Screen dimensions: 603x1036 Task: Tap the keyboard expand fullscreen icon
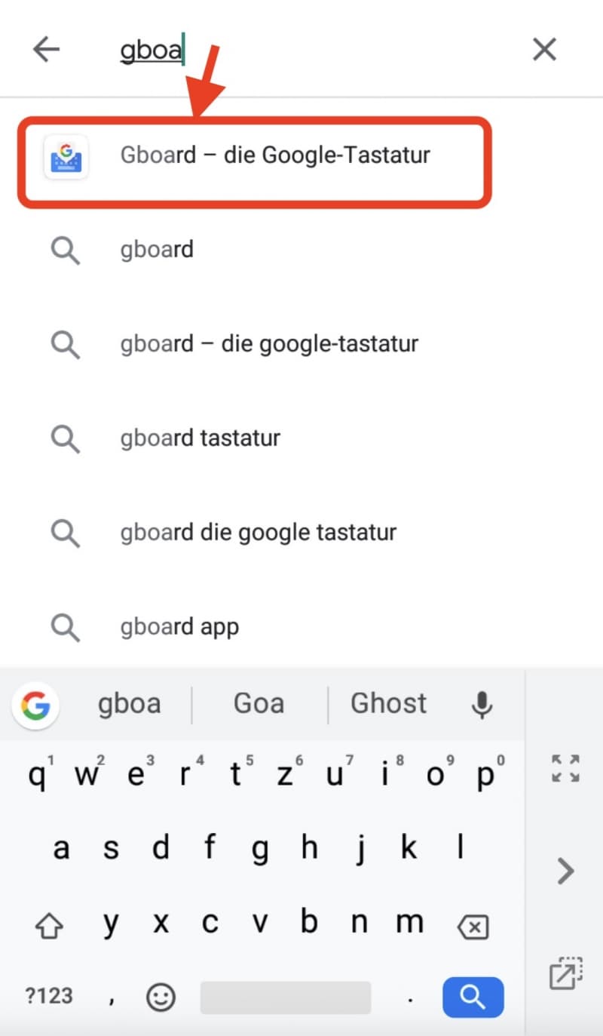click(x=565, y=767)
